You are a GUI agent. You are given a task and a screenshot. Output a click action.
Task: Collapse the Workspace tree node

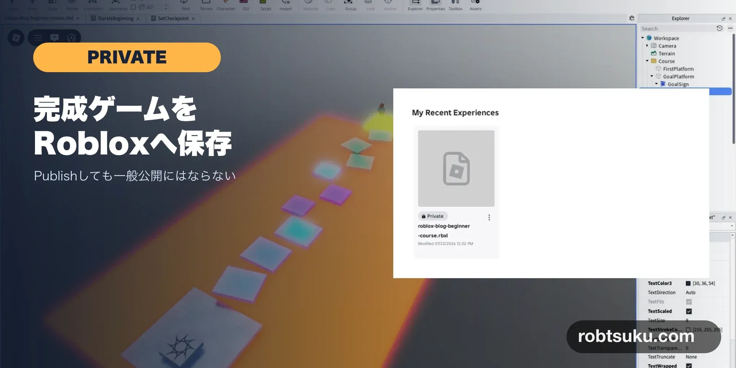(x=643, y=38)
